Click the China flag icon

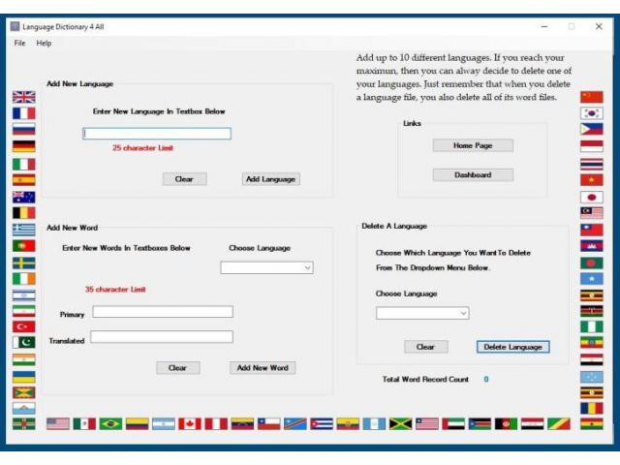click(591, 97)
